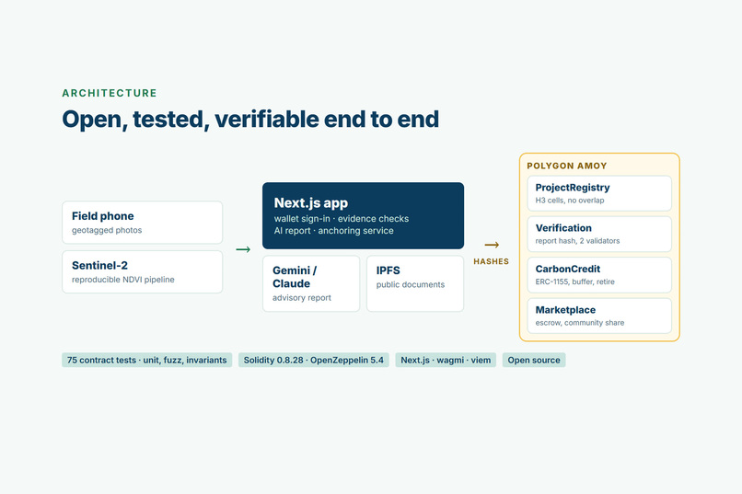
Task: Select 'escrow, community share' text
Action: pos(580,323)
